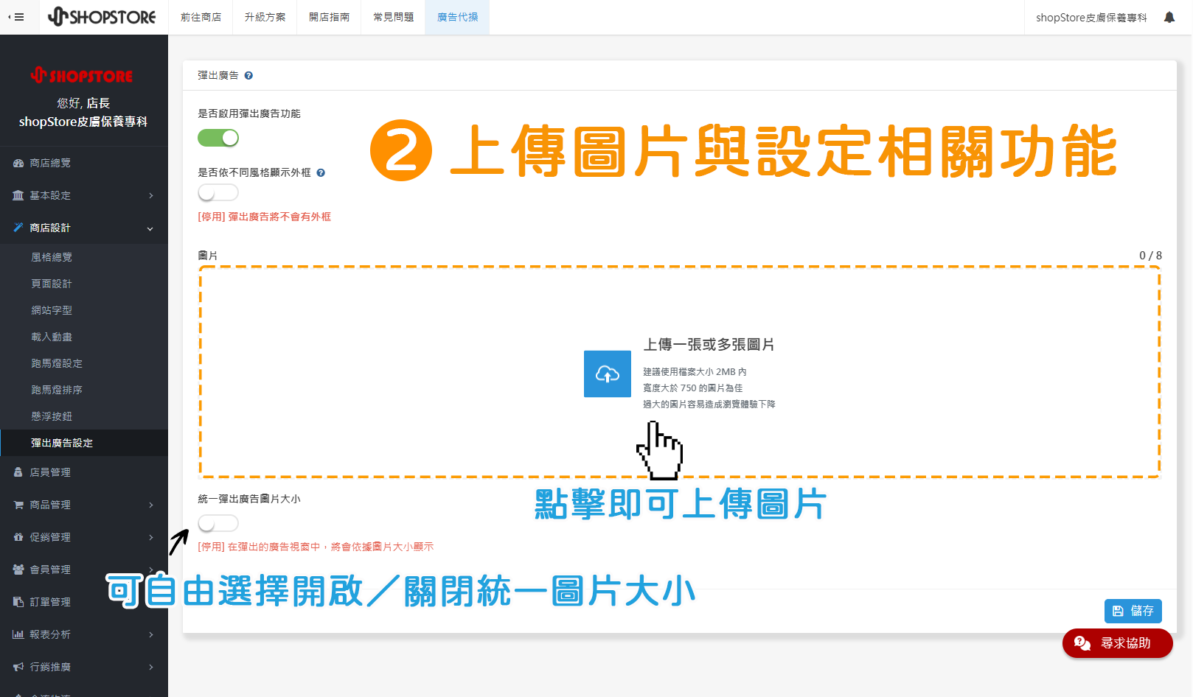Click the 基本設定 bank icon
The height and width of the screenshot is (697, 1193).
coord(18,195)
